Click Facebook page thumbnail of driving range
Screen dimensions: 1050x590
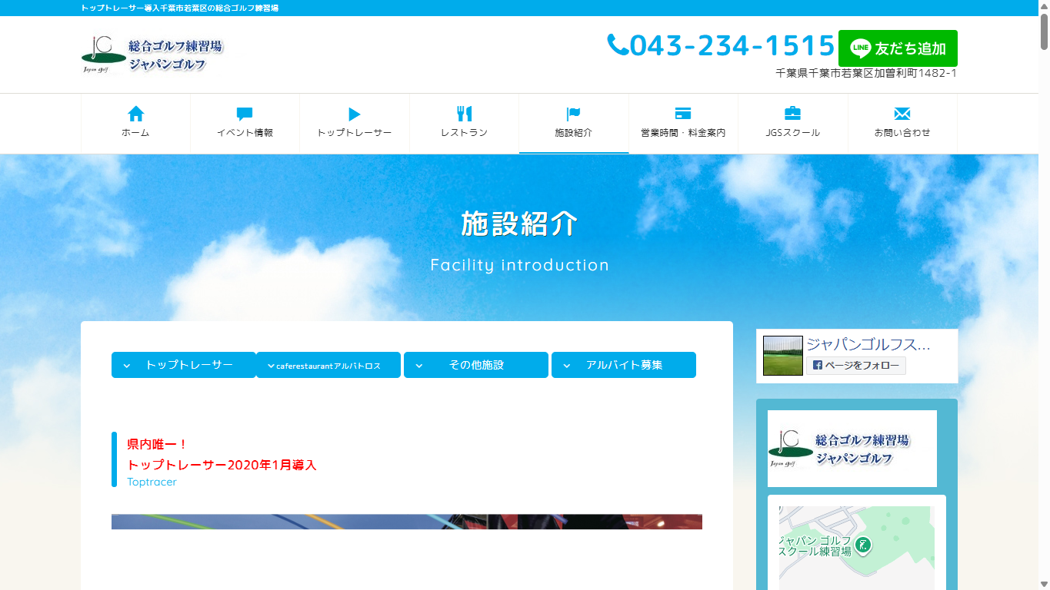click(783, 356)
